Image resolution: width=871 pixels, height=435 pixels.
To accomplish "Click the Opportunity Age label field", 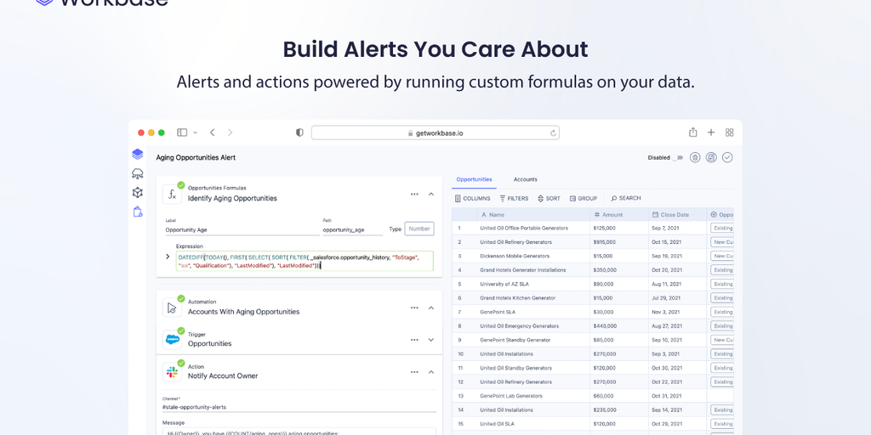I will tap(242, 229).
